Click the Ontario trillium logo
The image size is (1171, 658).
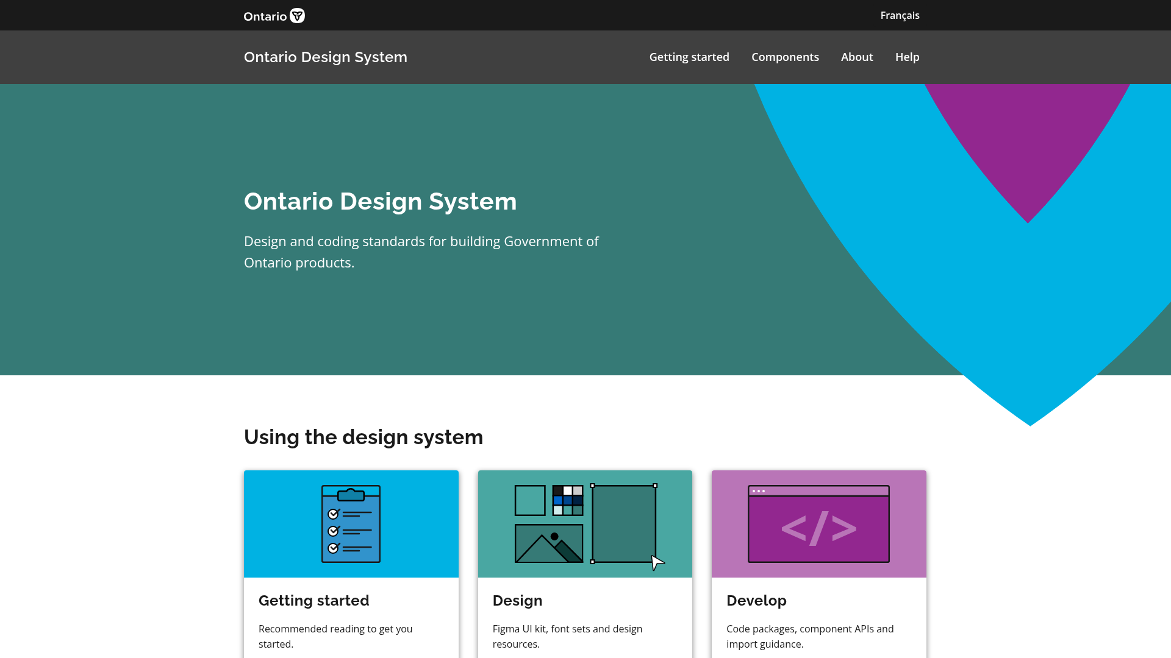(x=274, y=16)
